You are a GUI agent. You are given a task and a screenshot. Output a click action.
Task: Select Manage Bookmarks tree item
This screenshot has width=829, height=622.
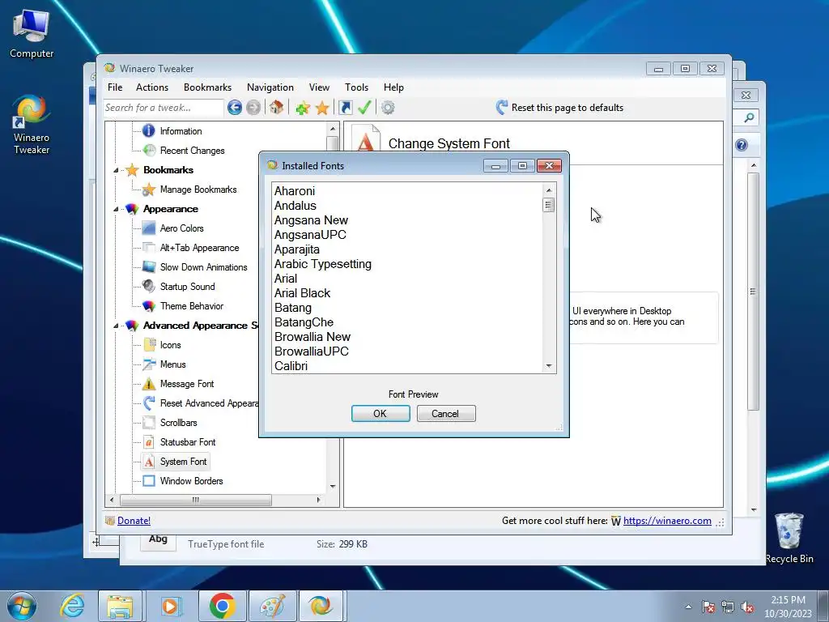[198, 190]
